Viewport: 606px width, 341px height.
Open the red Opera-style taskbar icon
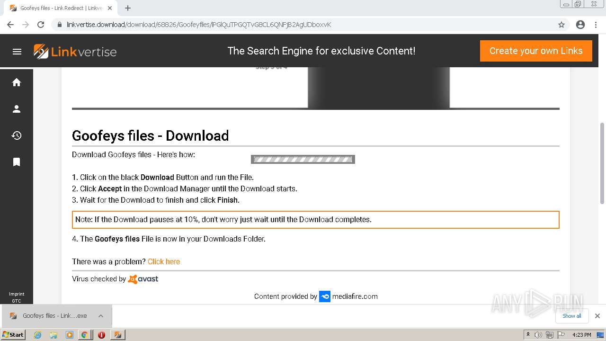[101, 335]
